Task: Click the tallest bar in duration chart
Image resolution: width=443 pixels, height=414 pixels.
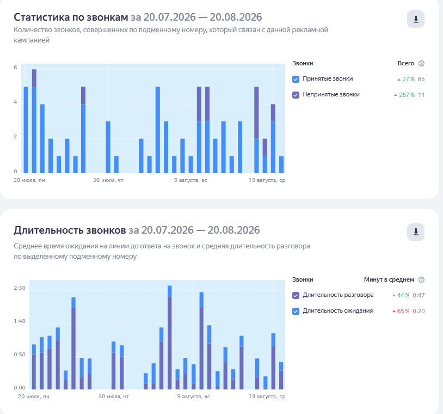Action: [x=169, y=337]
